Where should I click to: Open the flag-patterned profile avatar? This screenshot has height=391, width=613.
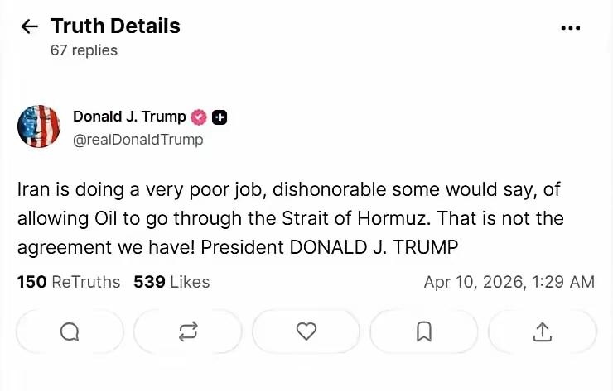pos(39,126)
